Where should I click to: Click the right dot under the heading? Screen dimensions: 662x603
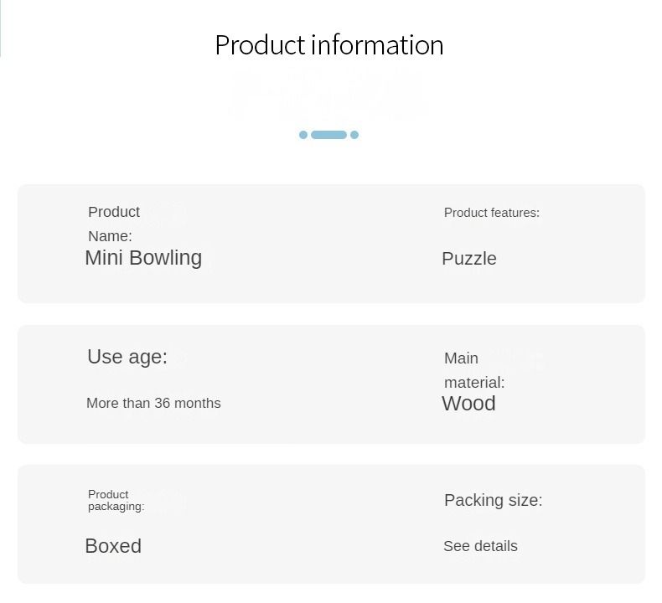tap(354, 135)
